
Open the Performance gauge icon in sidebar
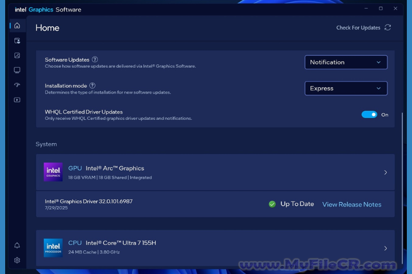tap(17, 85)
